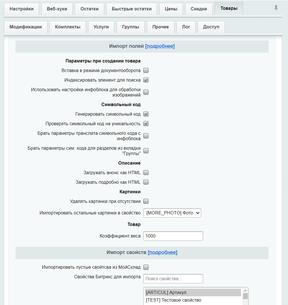288x305 pixels.
Task: Uncheck 'Индексировать элемент для поиска' checkbox
Action: click(x=146, y=80)
